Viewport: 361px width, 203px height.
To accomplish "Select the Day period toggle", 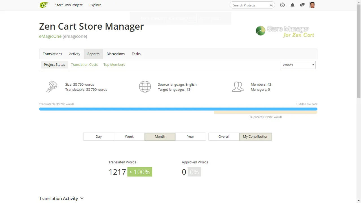I will tap(99, 136).
